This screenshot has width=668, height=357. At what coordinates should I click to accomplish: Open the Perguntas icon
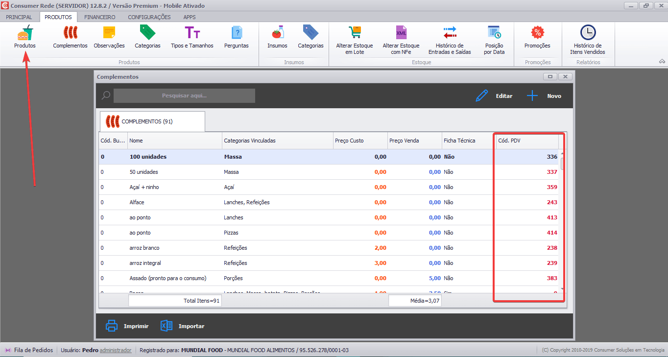click(237, 33)
